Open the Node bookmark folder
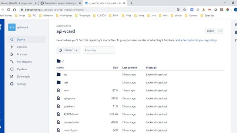The height and width of the screenshot is (133, 237). pos(139,16)
